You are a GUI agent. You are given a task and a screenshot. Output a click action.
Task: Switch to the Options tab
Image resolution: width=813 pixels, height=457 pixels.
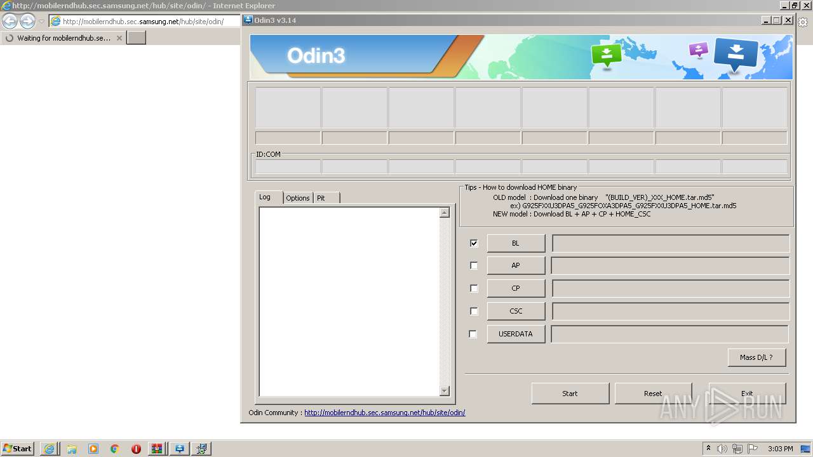pyautogui.click(x=298, y=198)
